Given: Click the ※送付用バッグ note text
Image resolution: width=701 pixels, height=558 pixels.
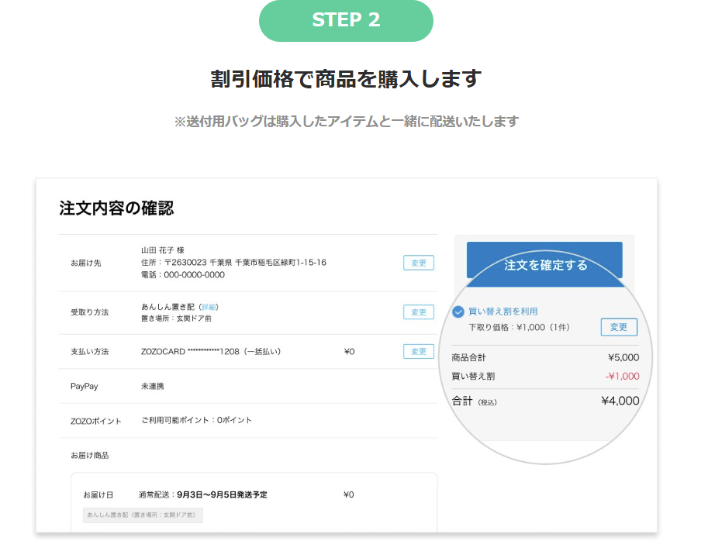Looking at the screenshot, I should click(x=346, y=122).
